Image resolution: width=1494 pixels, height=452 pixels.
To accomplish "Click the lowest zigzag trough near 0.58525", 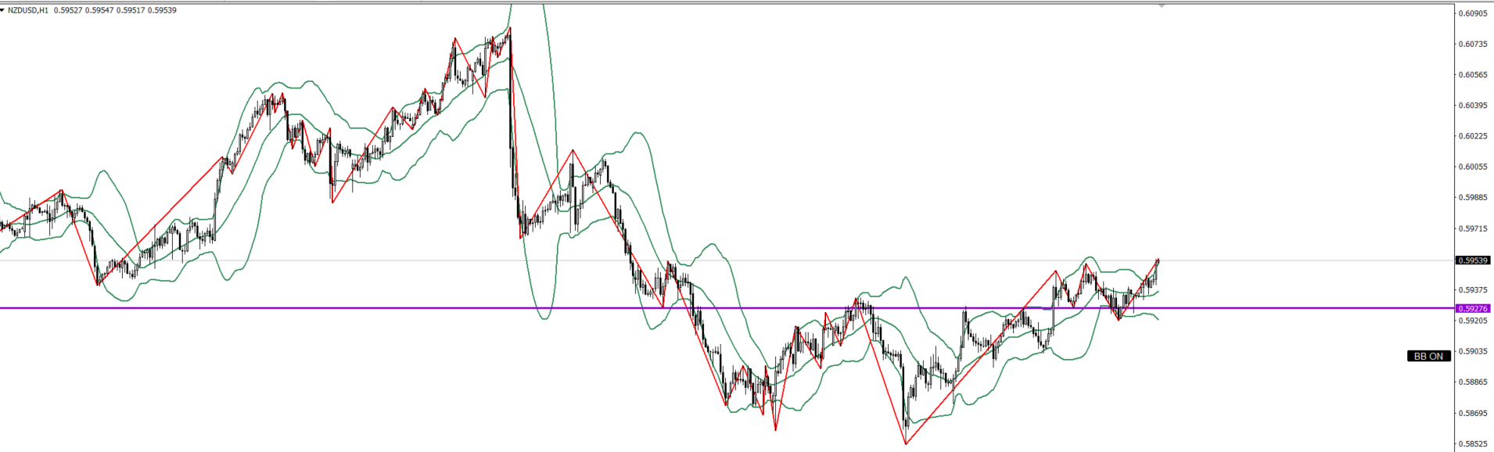I will 906,443.
